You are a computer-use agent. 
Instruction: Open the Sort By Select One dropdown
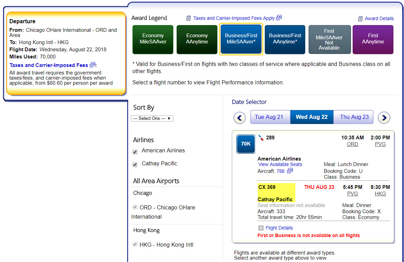tap(152, 119)
